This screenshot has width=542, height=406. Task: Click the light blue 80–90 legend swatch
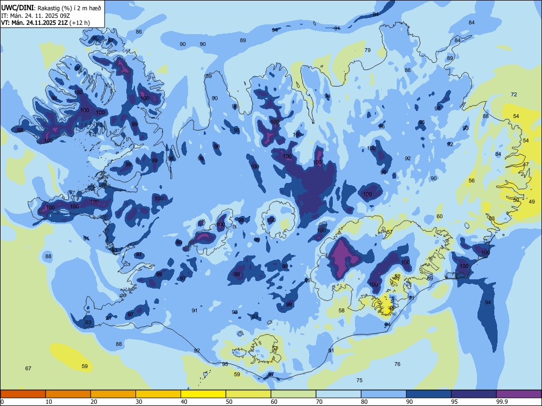pos(384,394)
